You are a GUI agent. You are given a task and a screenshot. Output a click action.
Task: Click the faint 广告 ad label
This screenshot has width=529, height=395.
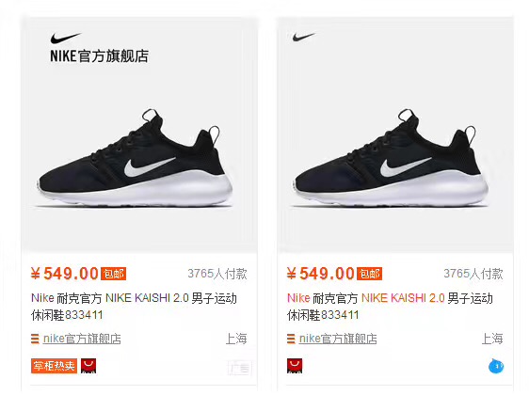239,369
